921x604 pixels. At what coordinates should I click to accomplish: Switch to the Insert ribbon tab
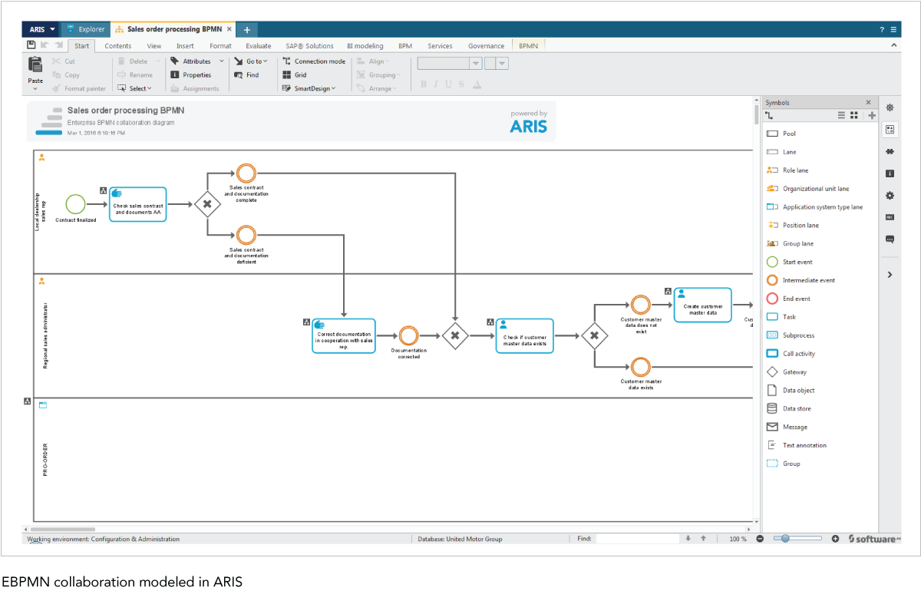coord(185,46)
